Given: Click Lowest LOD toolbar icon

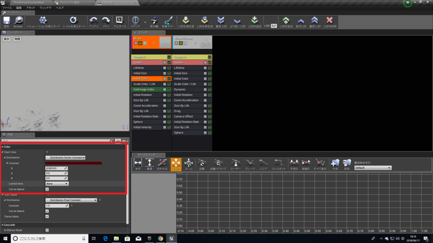Looking at the screenshot, I should tap(221, 22).
